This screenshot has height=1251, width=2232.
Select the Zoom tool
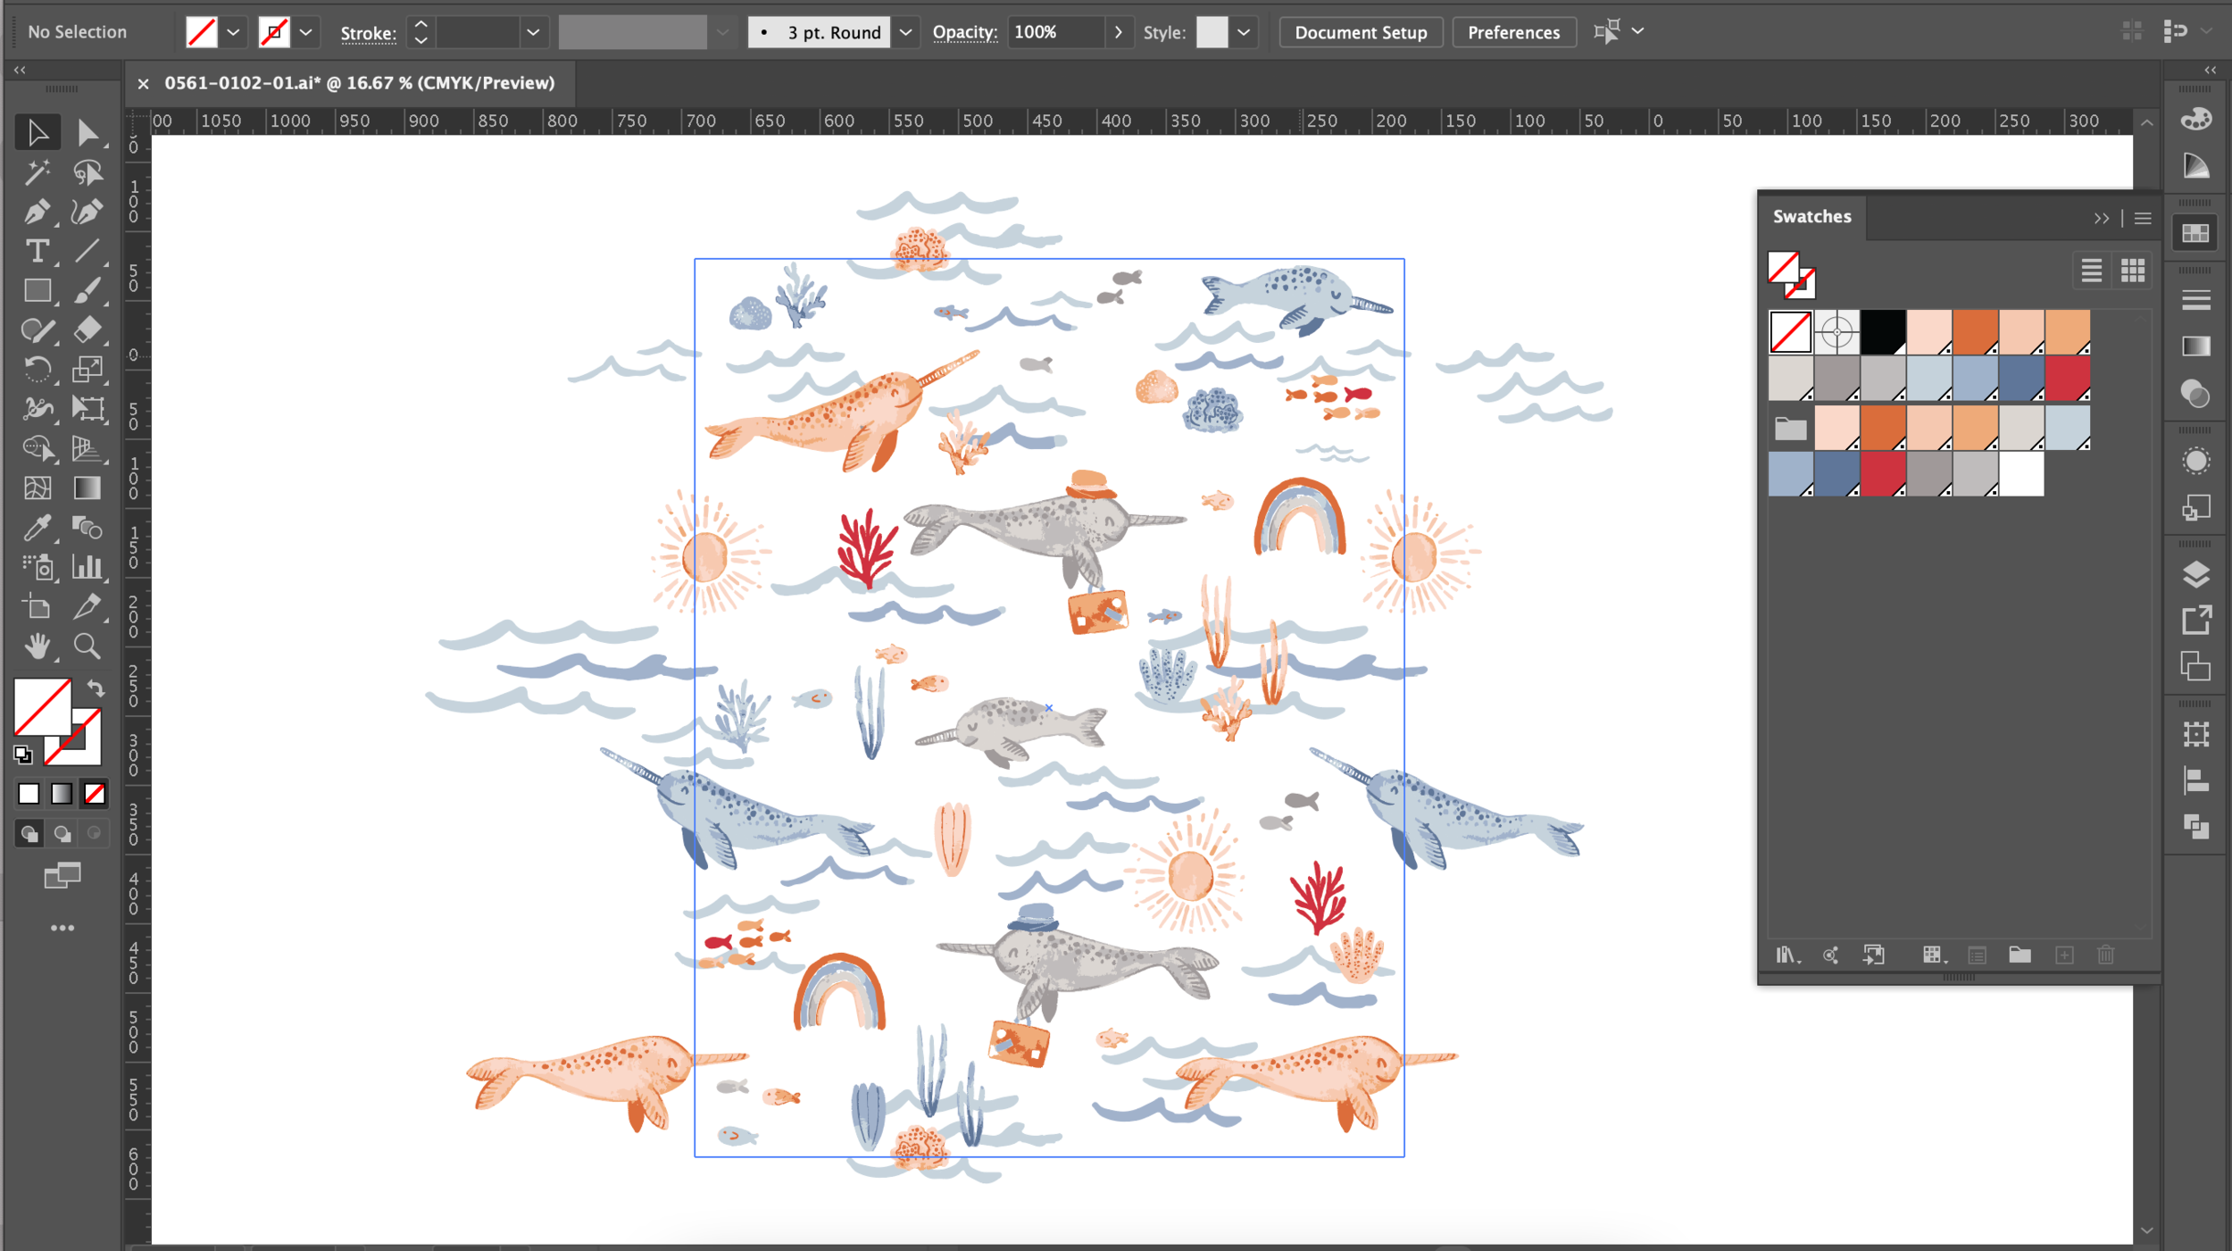87,646
